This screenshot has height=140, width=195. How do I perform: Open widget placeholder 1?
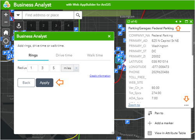tap(31, 26)
